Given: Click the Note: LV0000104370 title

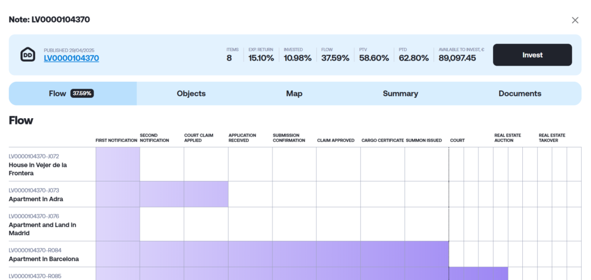Looking at the screenshot, I should pyautogui.click(x=50, y=20).
